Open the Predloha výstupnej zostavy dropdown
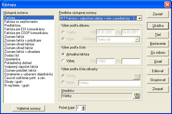 point(140,18)
